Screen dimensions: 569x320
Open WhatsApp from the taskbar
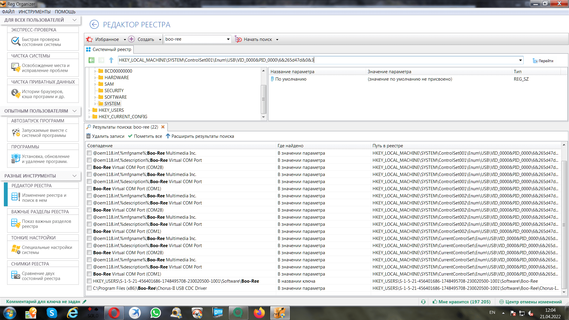pyautogui.click(x=156, y=313)
